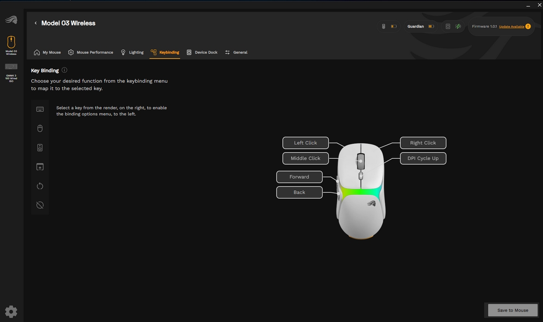This screenshot has width=543, height=322.
Task: Select the DPI Cycle Up key label
Action: pos(423,158)
